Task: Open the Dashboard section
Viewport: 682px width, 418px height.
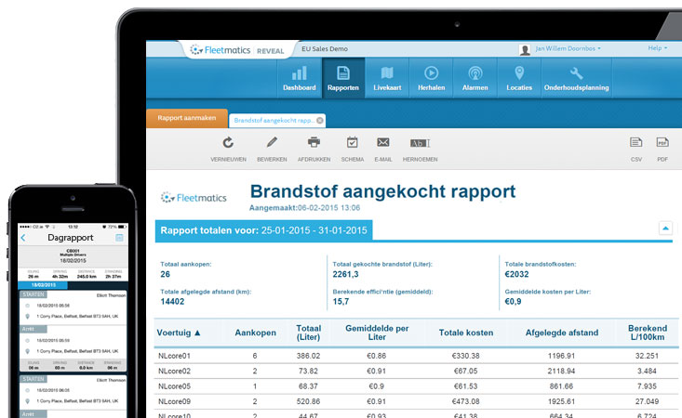Action: click(x=300, y=78)
